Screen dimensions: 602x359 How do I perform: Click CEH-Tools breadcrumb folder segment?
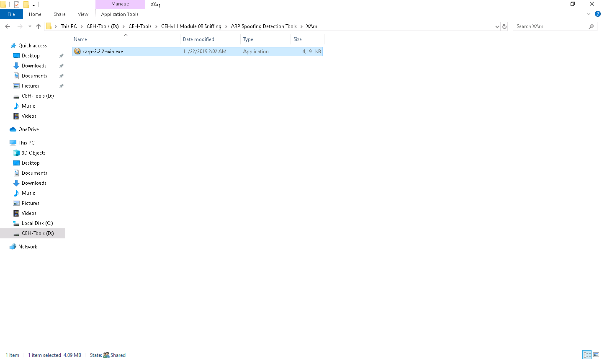140,26
